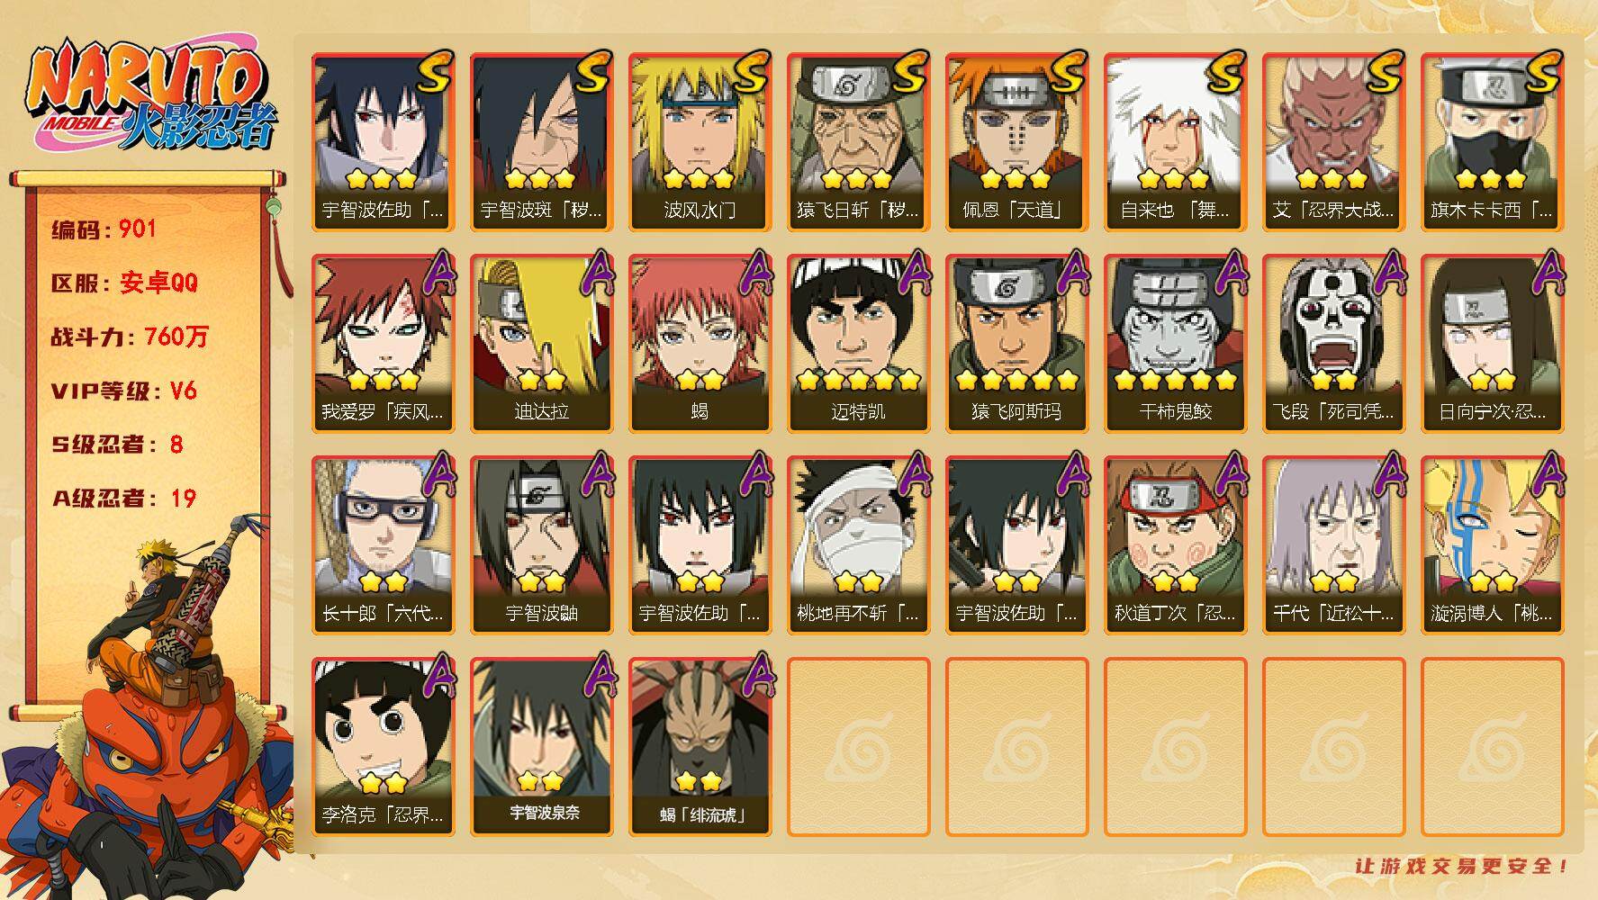1598x900 pixels.
Task: Select the 宇智波鼬 ninja card
Action: tap(541, 545)
